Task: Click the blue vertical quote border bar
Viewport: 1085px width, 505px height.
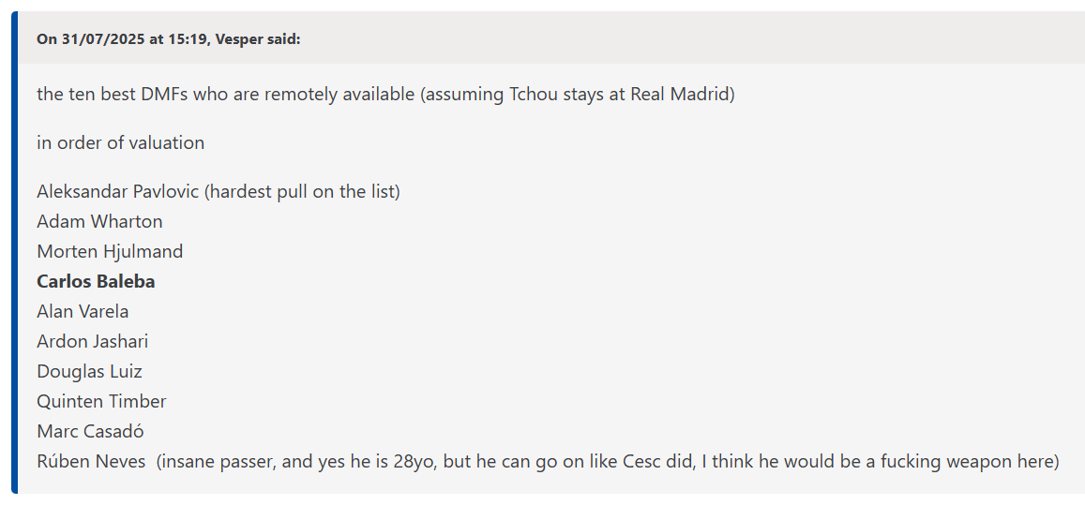Action: pyautogui.click(x=14, y=253)
